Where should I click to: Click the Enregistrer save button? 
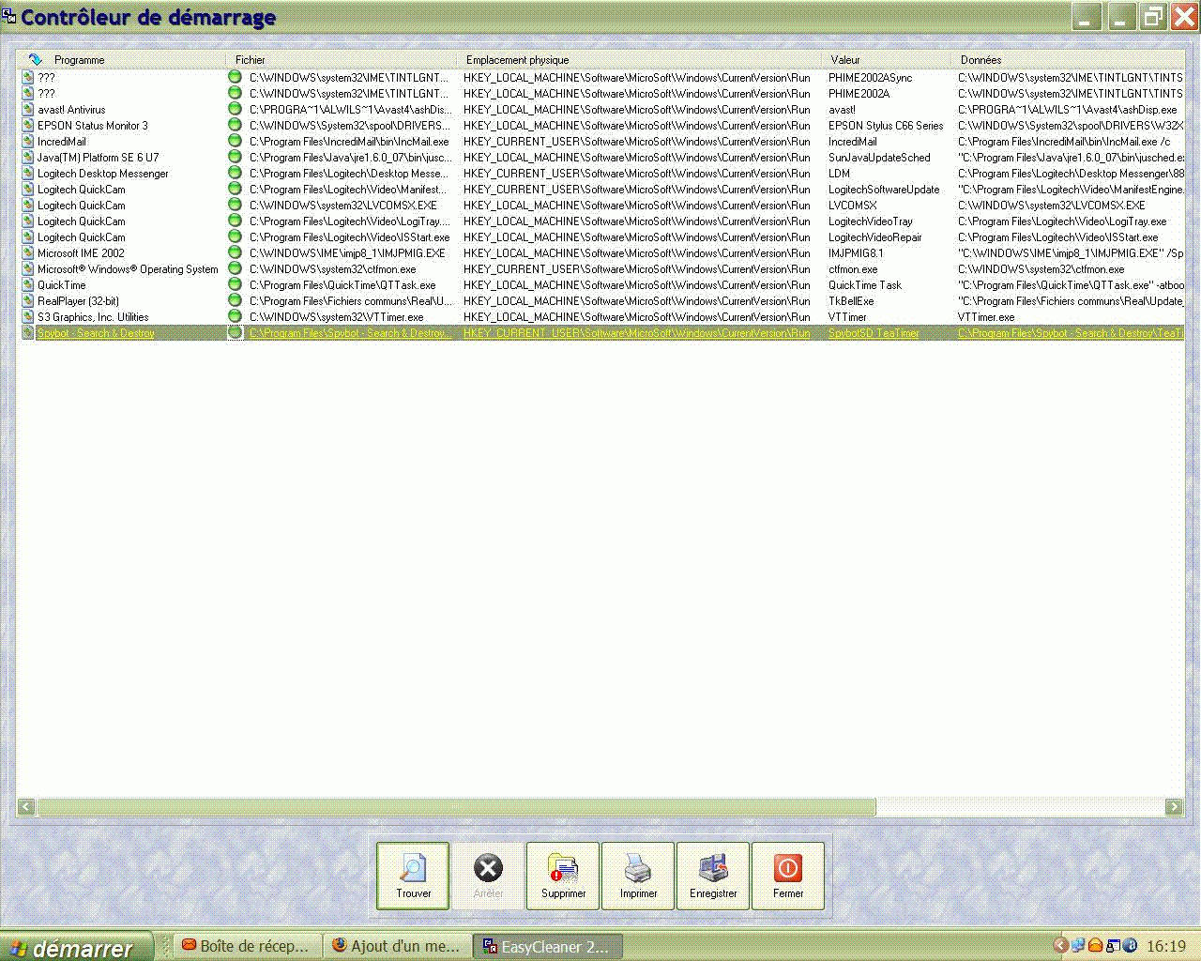713,876
